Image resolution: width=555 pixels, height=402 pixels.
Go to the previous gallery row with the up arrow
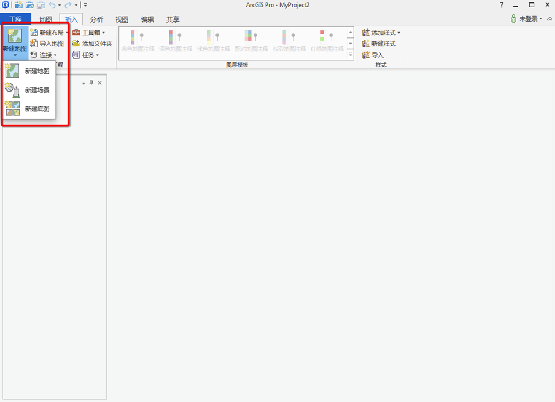point(351,33)
